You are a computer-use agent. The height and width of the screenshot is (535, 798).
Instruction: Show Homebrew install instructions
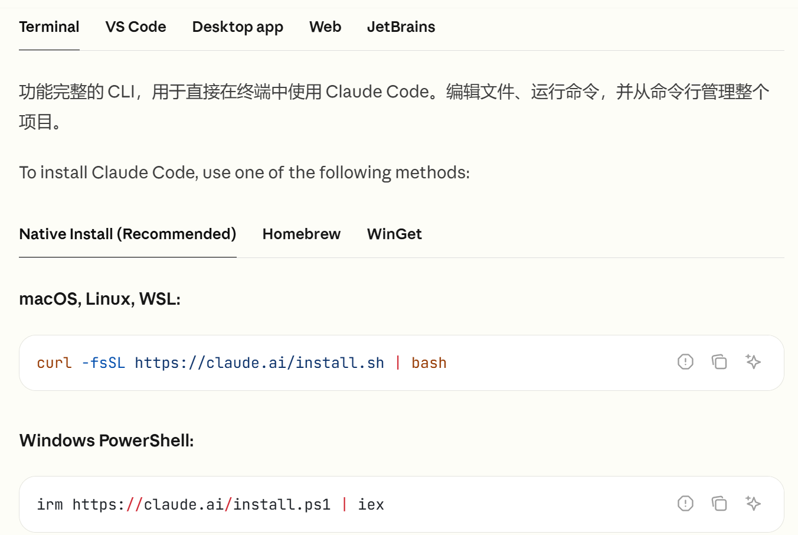point(302,234)
